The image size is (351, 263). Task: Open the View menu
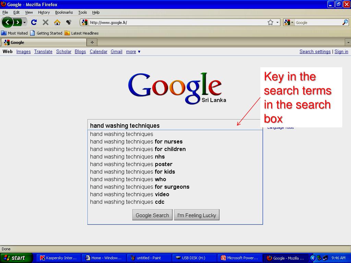point(29,12)
